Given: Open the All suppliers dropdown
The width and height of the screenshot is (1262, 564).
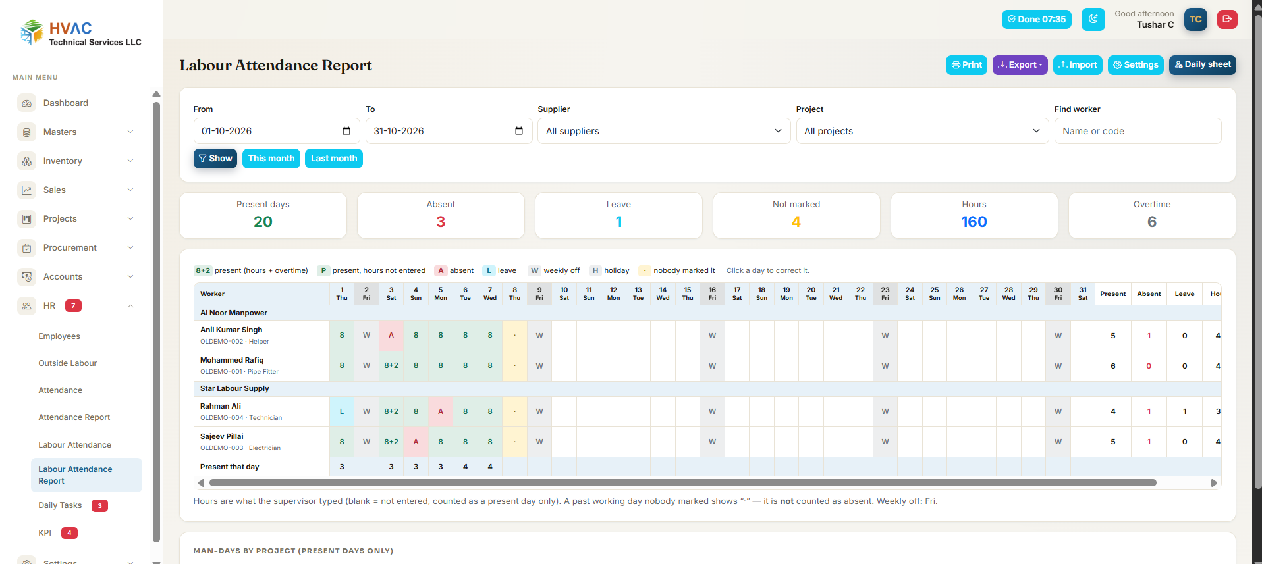Looking at the screenshot, I should point(664,131).
